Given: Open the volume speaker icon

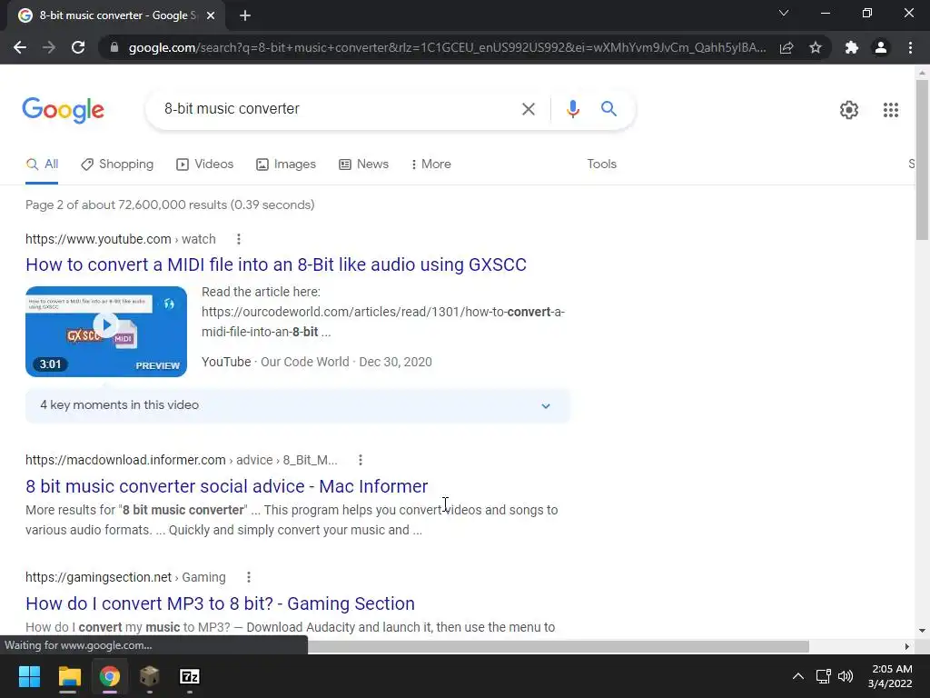Looking at the screenshot, I should click(x=846, y=676).
